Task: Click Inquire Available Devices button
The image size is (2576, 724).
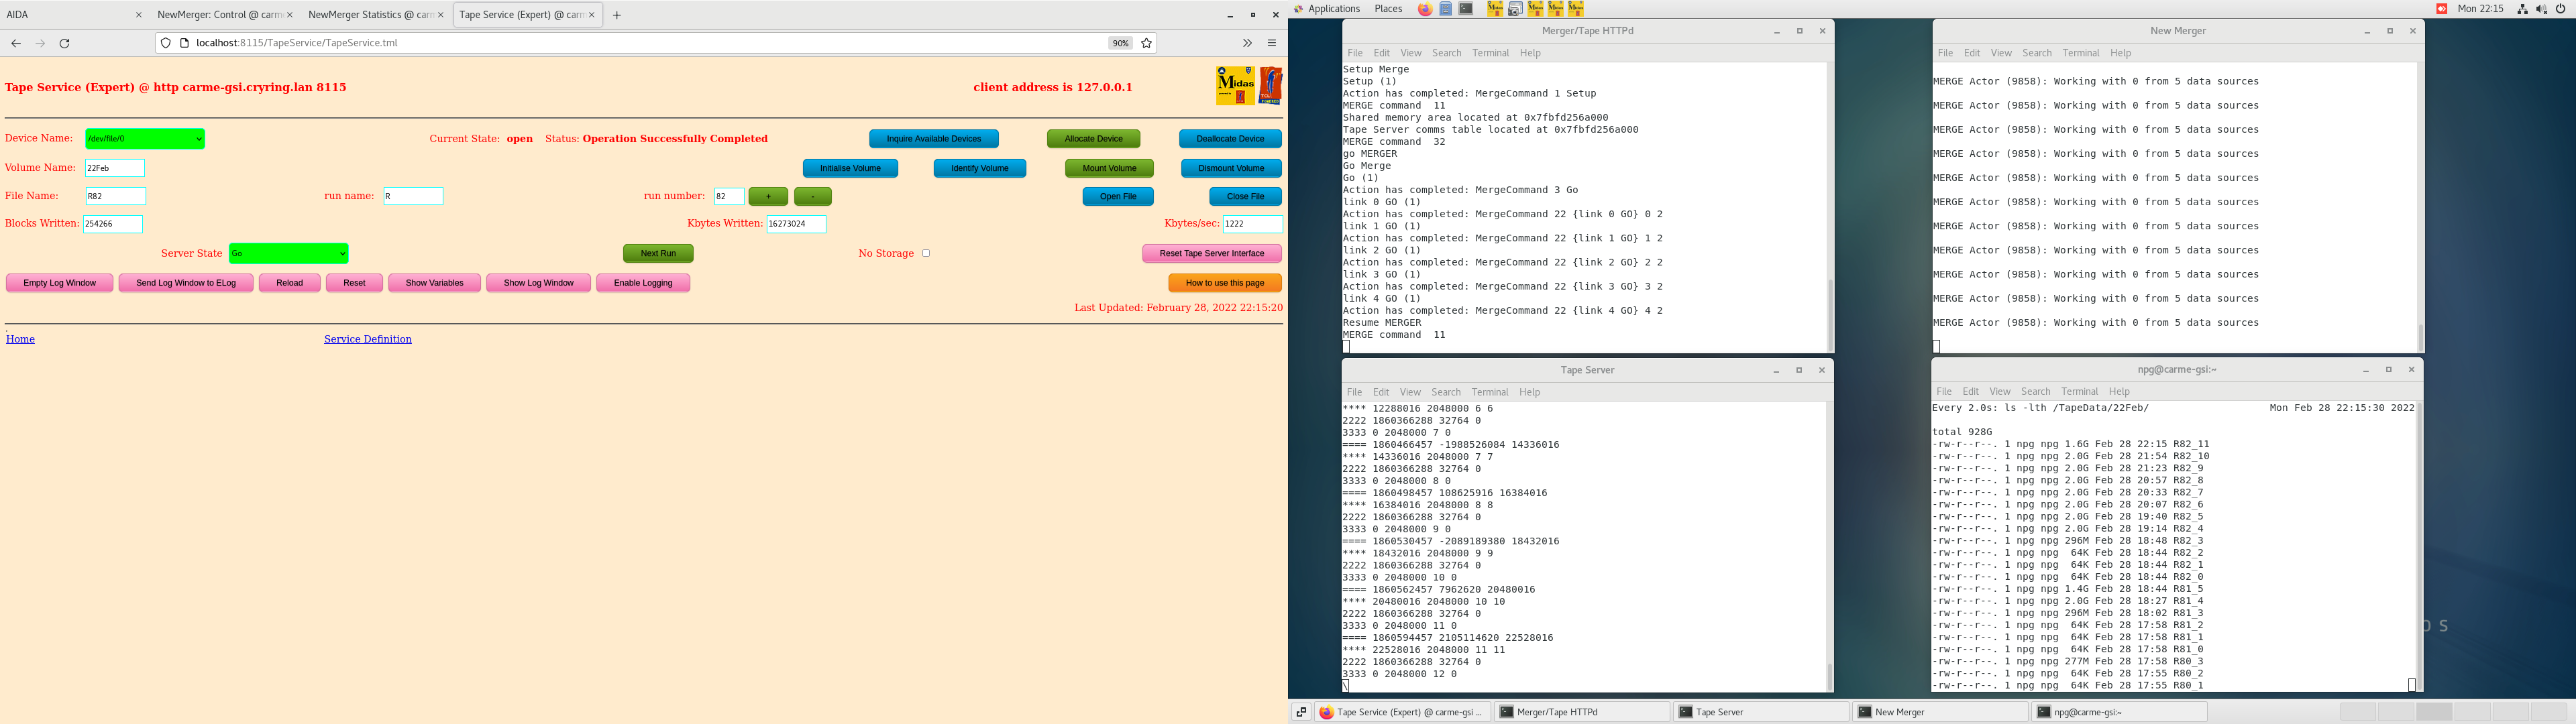Action: [x=934, y=139]
